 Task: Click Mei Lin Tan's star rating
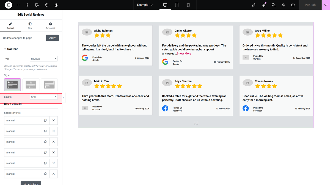click(x=108, y=86)
